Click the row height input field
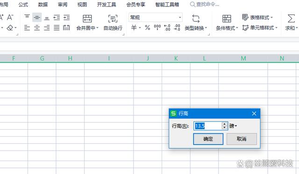 (207, 126)
